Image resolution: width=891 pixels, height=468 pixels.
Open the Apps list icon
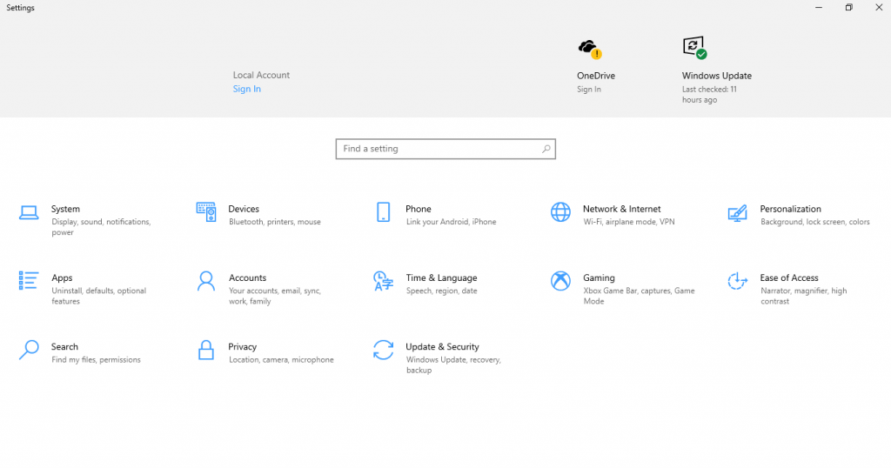(x=29, y=281)
